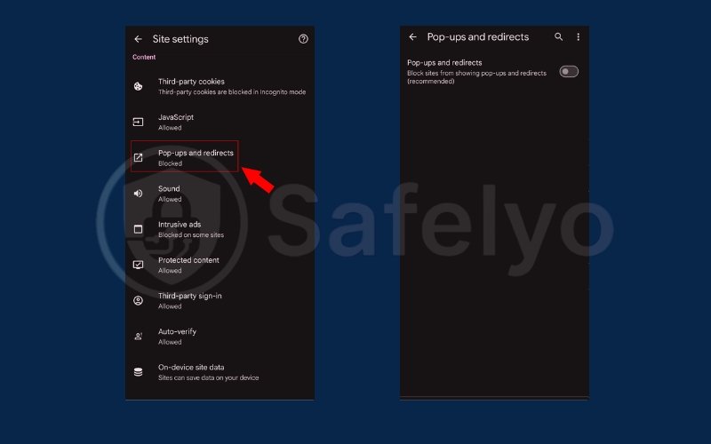
Task: Click the Site settings title
Action: click(180, 39)
